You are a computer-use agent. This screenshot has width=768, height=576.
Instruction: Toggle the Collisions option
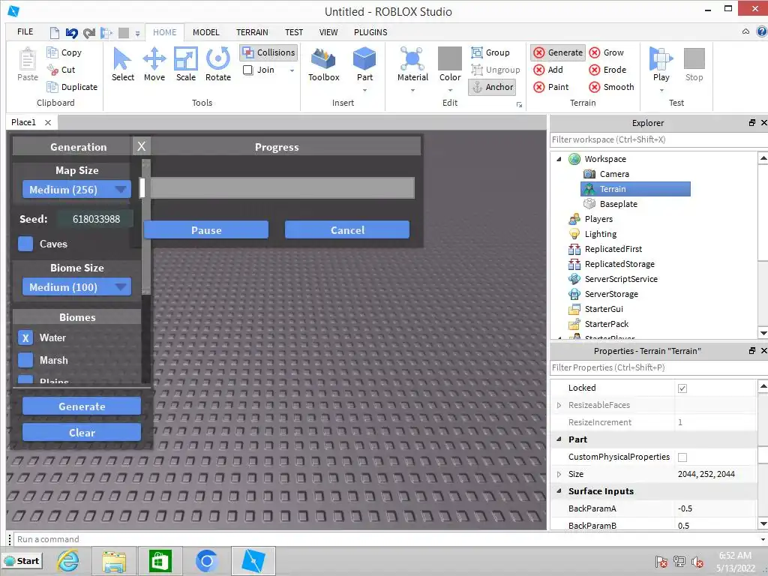tap(269, 52)
